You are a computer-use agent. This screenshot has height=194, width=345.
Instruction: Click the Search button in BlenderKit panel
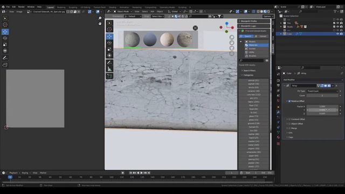(246, 36)
